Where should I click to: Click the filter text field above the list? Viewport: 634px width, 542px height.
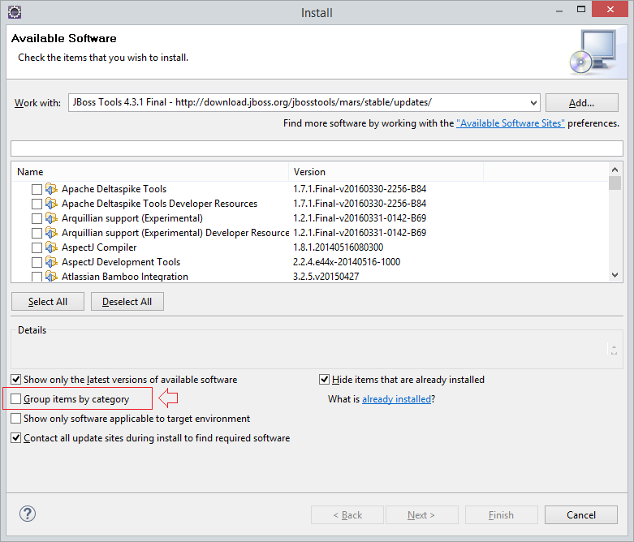point(317,148)
